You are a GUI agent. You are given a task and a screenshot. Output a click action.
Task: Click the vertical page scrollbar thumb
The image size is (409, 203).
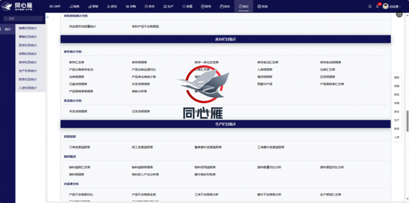[x=407, y=121]
